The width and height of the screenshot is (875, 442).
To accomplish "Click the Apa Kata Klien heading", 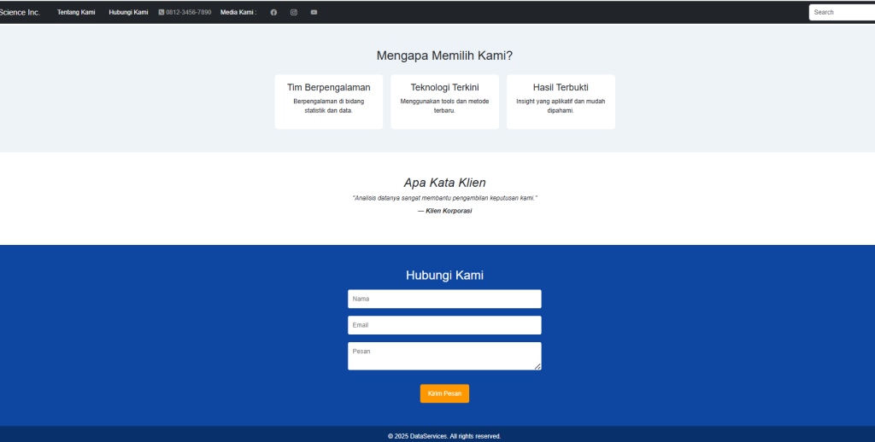I will click(x=444, y=183).
